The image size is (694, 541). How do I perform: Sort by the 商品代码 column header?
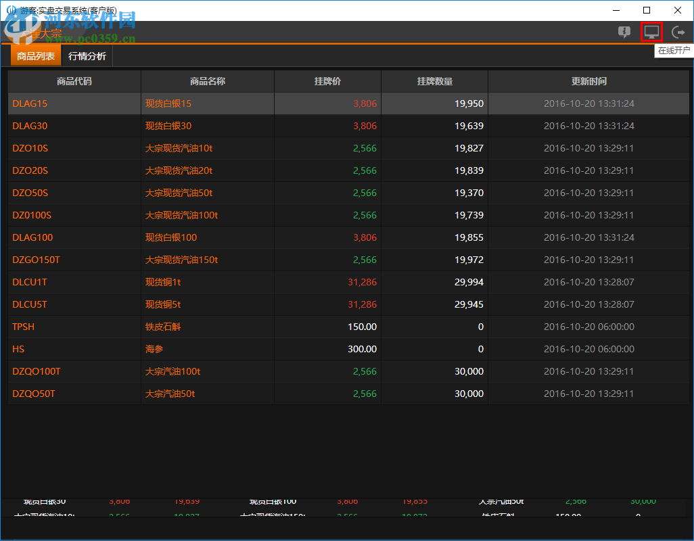click(74, 81)
